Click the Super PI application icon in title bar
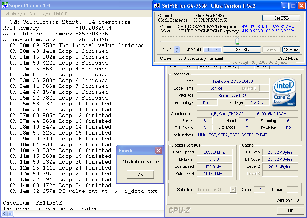The height and width of the screenshot is (218, 307). tap(5, 5)
